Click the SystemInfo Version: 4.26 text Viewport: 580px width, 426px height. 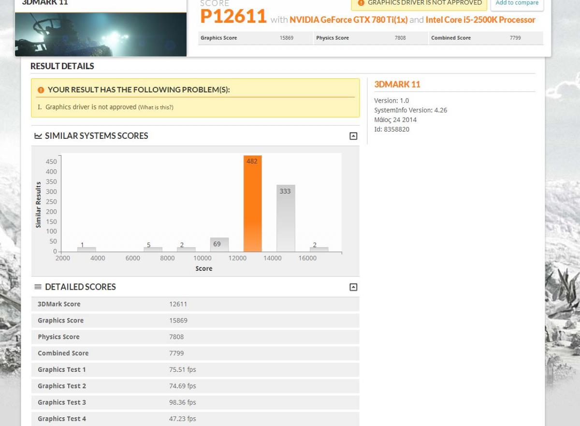[x=410, y=110]
